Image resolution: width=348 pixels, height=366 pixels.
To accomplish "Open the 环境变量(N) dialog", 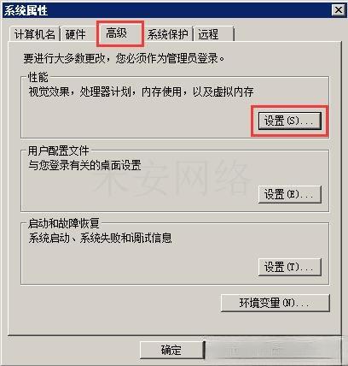I will click(275, 303).
